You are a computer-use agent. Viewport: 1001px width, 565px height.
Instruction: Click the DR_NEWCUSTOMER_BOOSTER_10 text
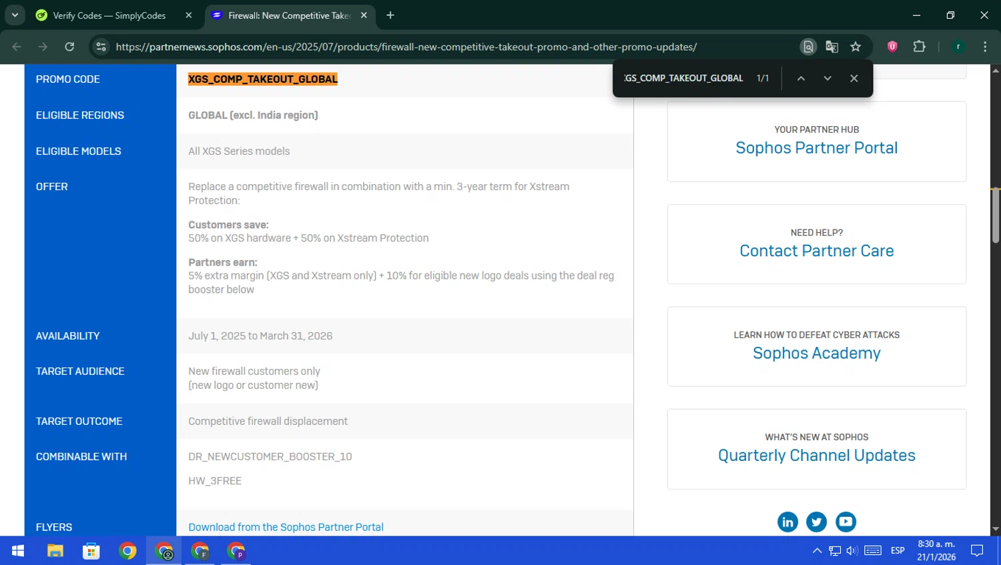[270, 457]
